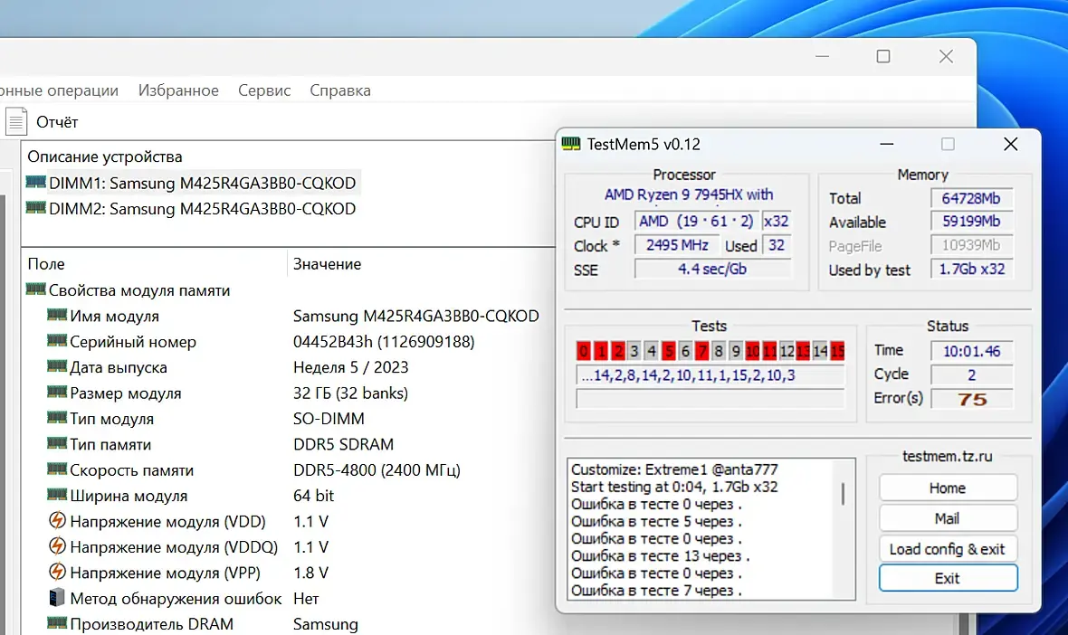
Task: Click the value Неделя 5 / 2023
Action: click(x=351, y=367)
